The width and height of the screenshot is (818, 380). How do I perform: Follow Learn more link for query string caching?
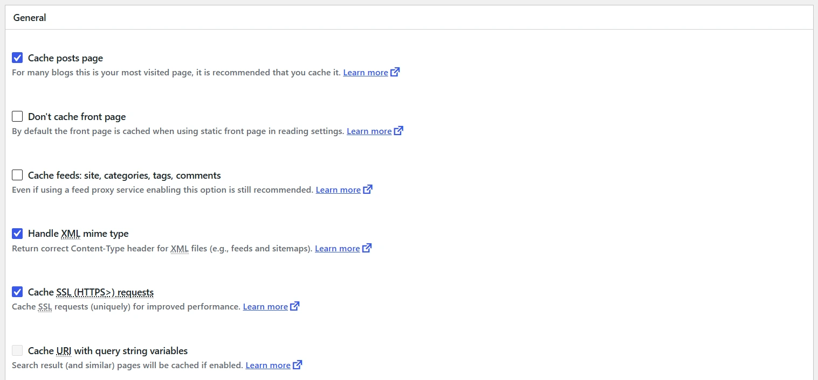pyautogui.click(x=268, y=365)
